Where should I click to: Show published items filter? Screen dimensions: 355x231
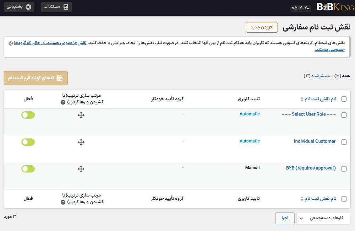point(319,76)
